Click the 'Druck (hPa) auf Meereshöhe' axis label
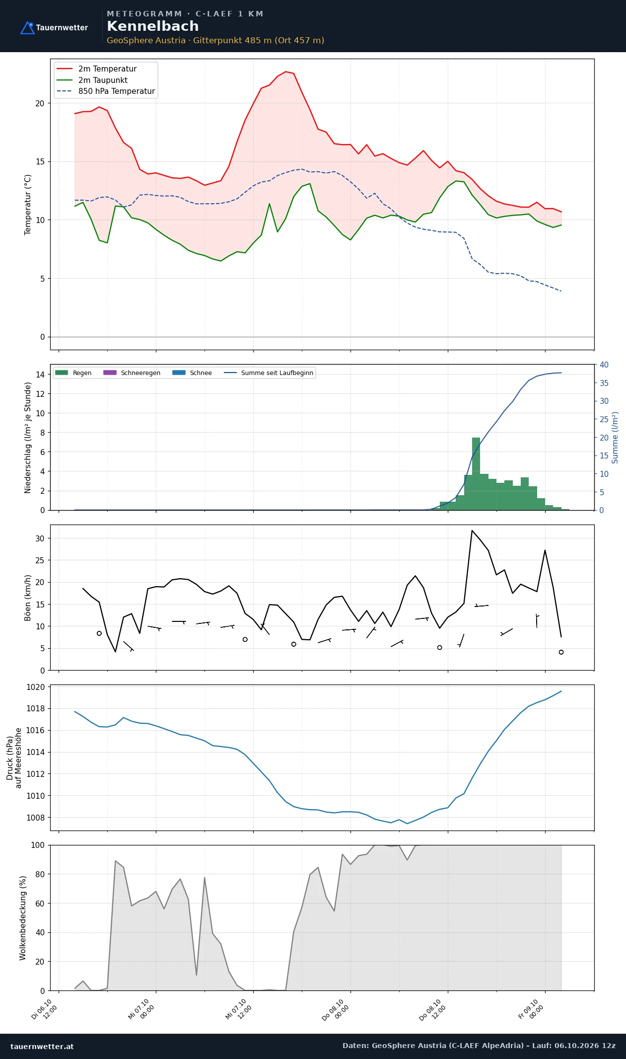626x1059 pixels. coord(14,758)
